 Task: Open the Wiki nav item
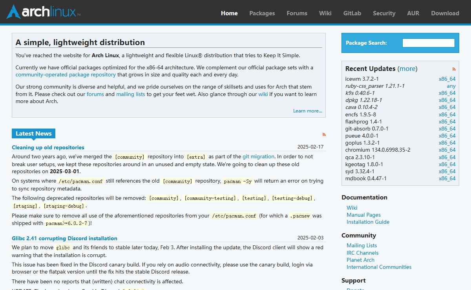325,13
